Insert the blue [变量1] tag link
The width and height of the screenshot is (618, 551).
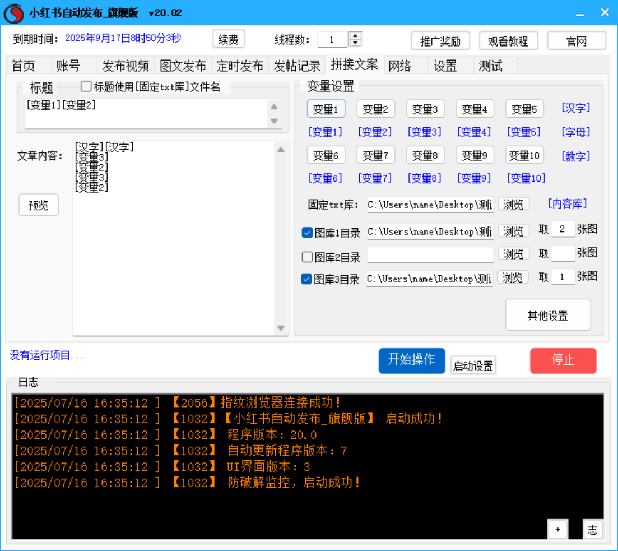pos(325,132)
